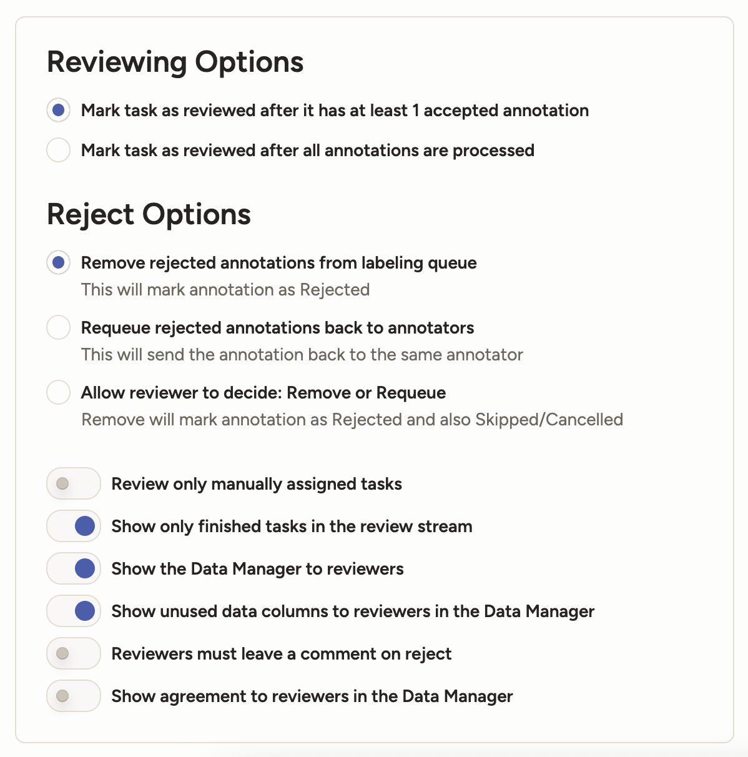Pick 'Requeue rejected annotations back to annotators' radio
The image size is (748, 757).
[x=59, y=328]
